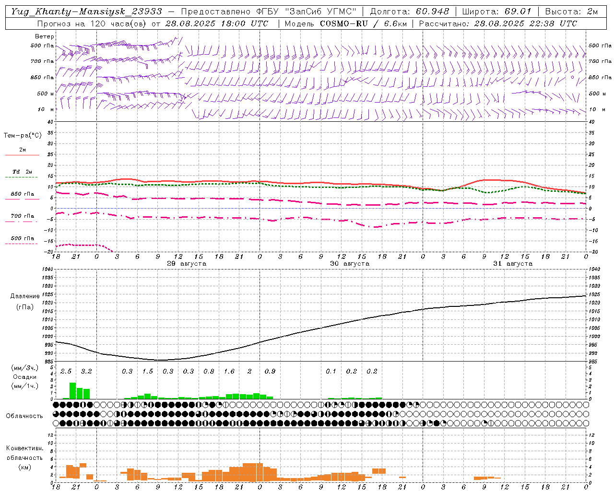Click the Облачность cloud cover label
This screenshot has height=491, width=614.
[24, 416]
